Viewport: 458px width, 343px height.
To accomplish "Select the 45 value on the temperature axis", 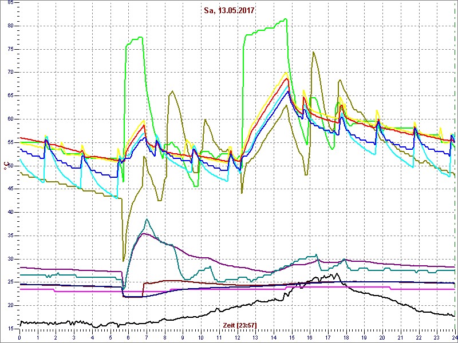I will point(9,189).
